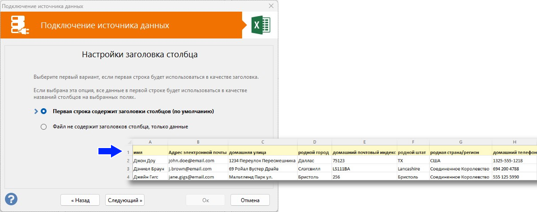The width and height of the screenshot is (537, 212).
Task: Select column E header in spreadsheet preview
Action: [x=364, y=142]
